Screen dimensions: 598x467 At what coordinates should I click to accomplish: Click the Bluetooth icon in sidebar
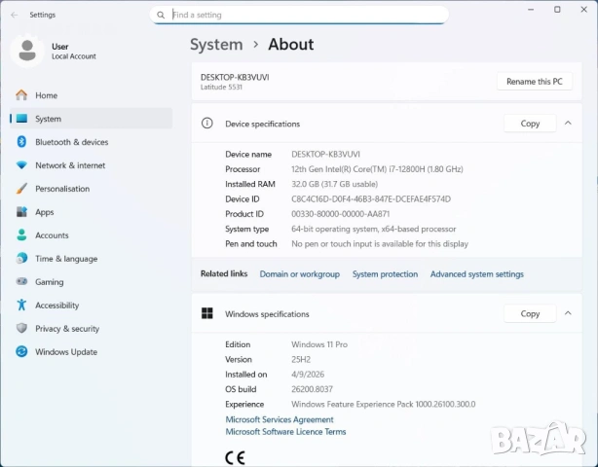[x=21, y=142]
